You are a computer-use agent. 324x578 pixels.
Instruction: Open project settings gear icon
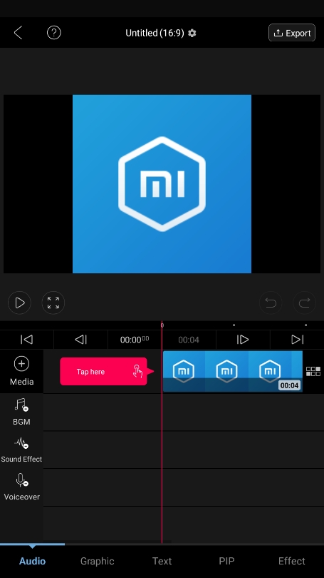[192, 33]
